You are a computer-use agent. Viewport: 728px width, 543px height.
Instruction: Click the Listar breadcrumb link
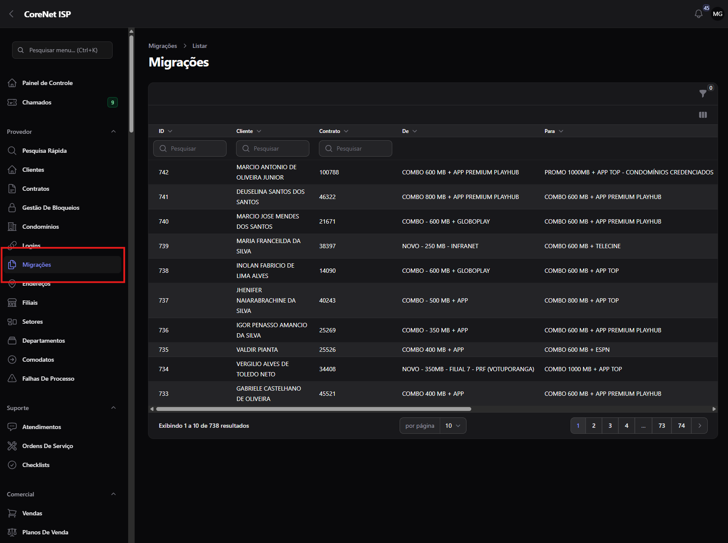200,46
